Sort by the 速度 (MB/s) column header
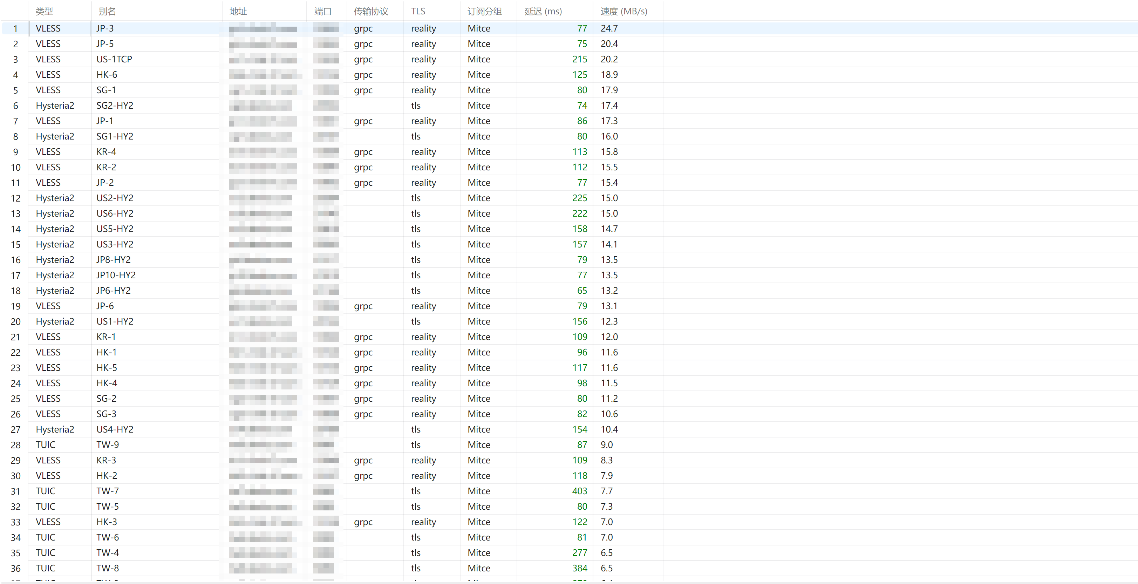This screenshot has width=1138, height=584. [627, 11]
